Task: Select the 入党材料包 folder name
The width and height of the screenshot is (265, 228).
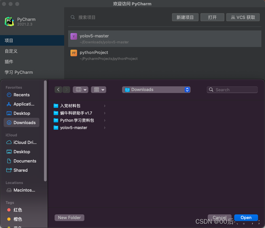Action: (x=70, y=106)
